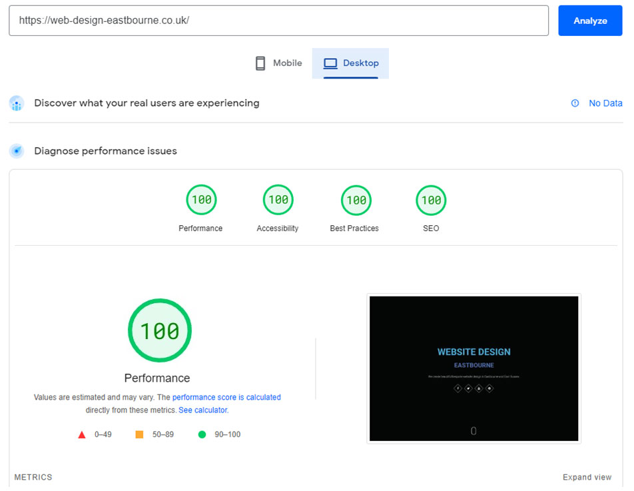This screenshot has width=634, height=491.
Task: Click the Analyze button
Action: click(589, 21)
